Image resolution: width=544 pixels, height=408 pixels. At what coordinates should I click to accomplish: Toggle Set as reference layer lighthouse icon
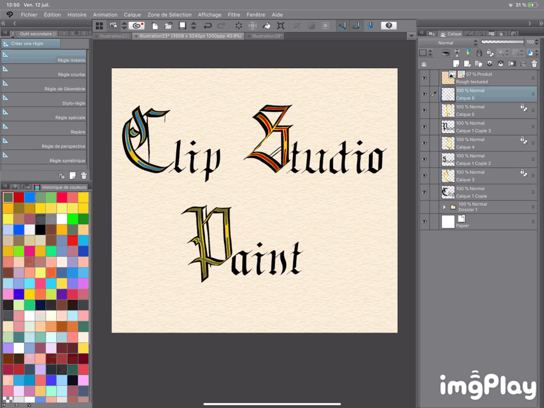pos(457,53)
